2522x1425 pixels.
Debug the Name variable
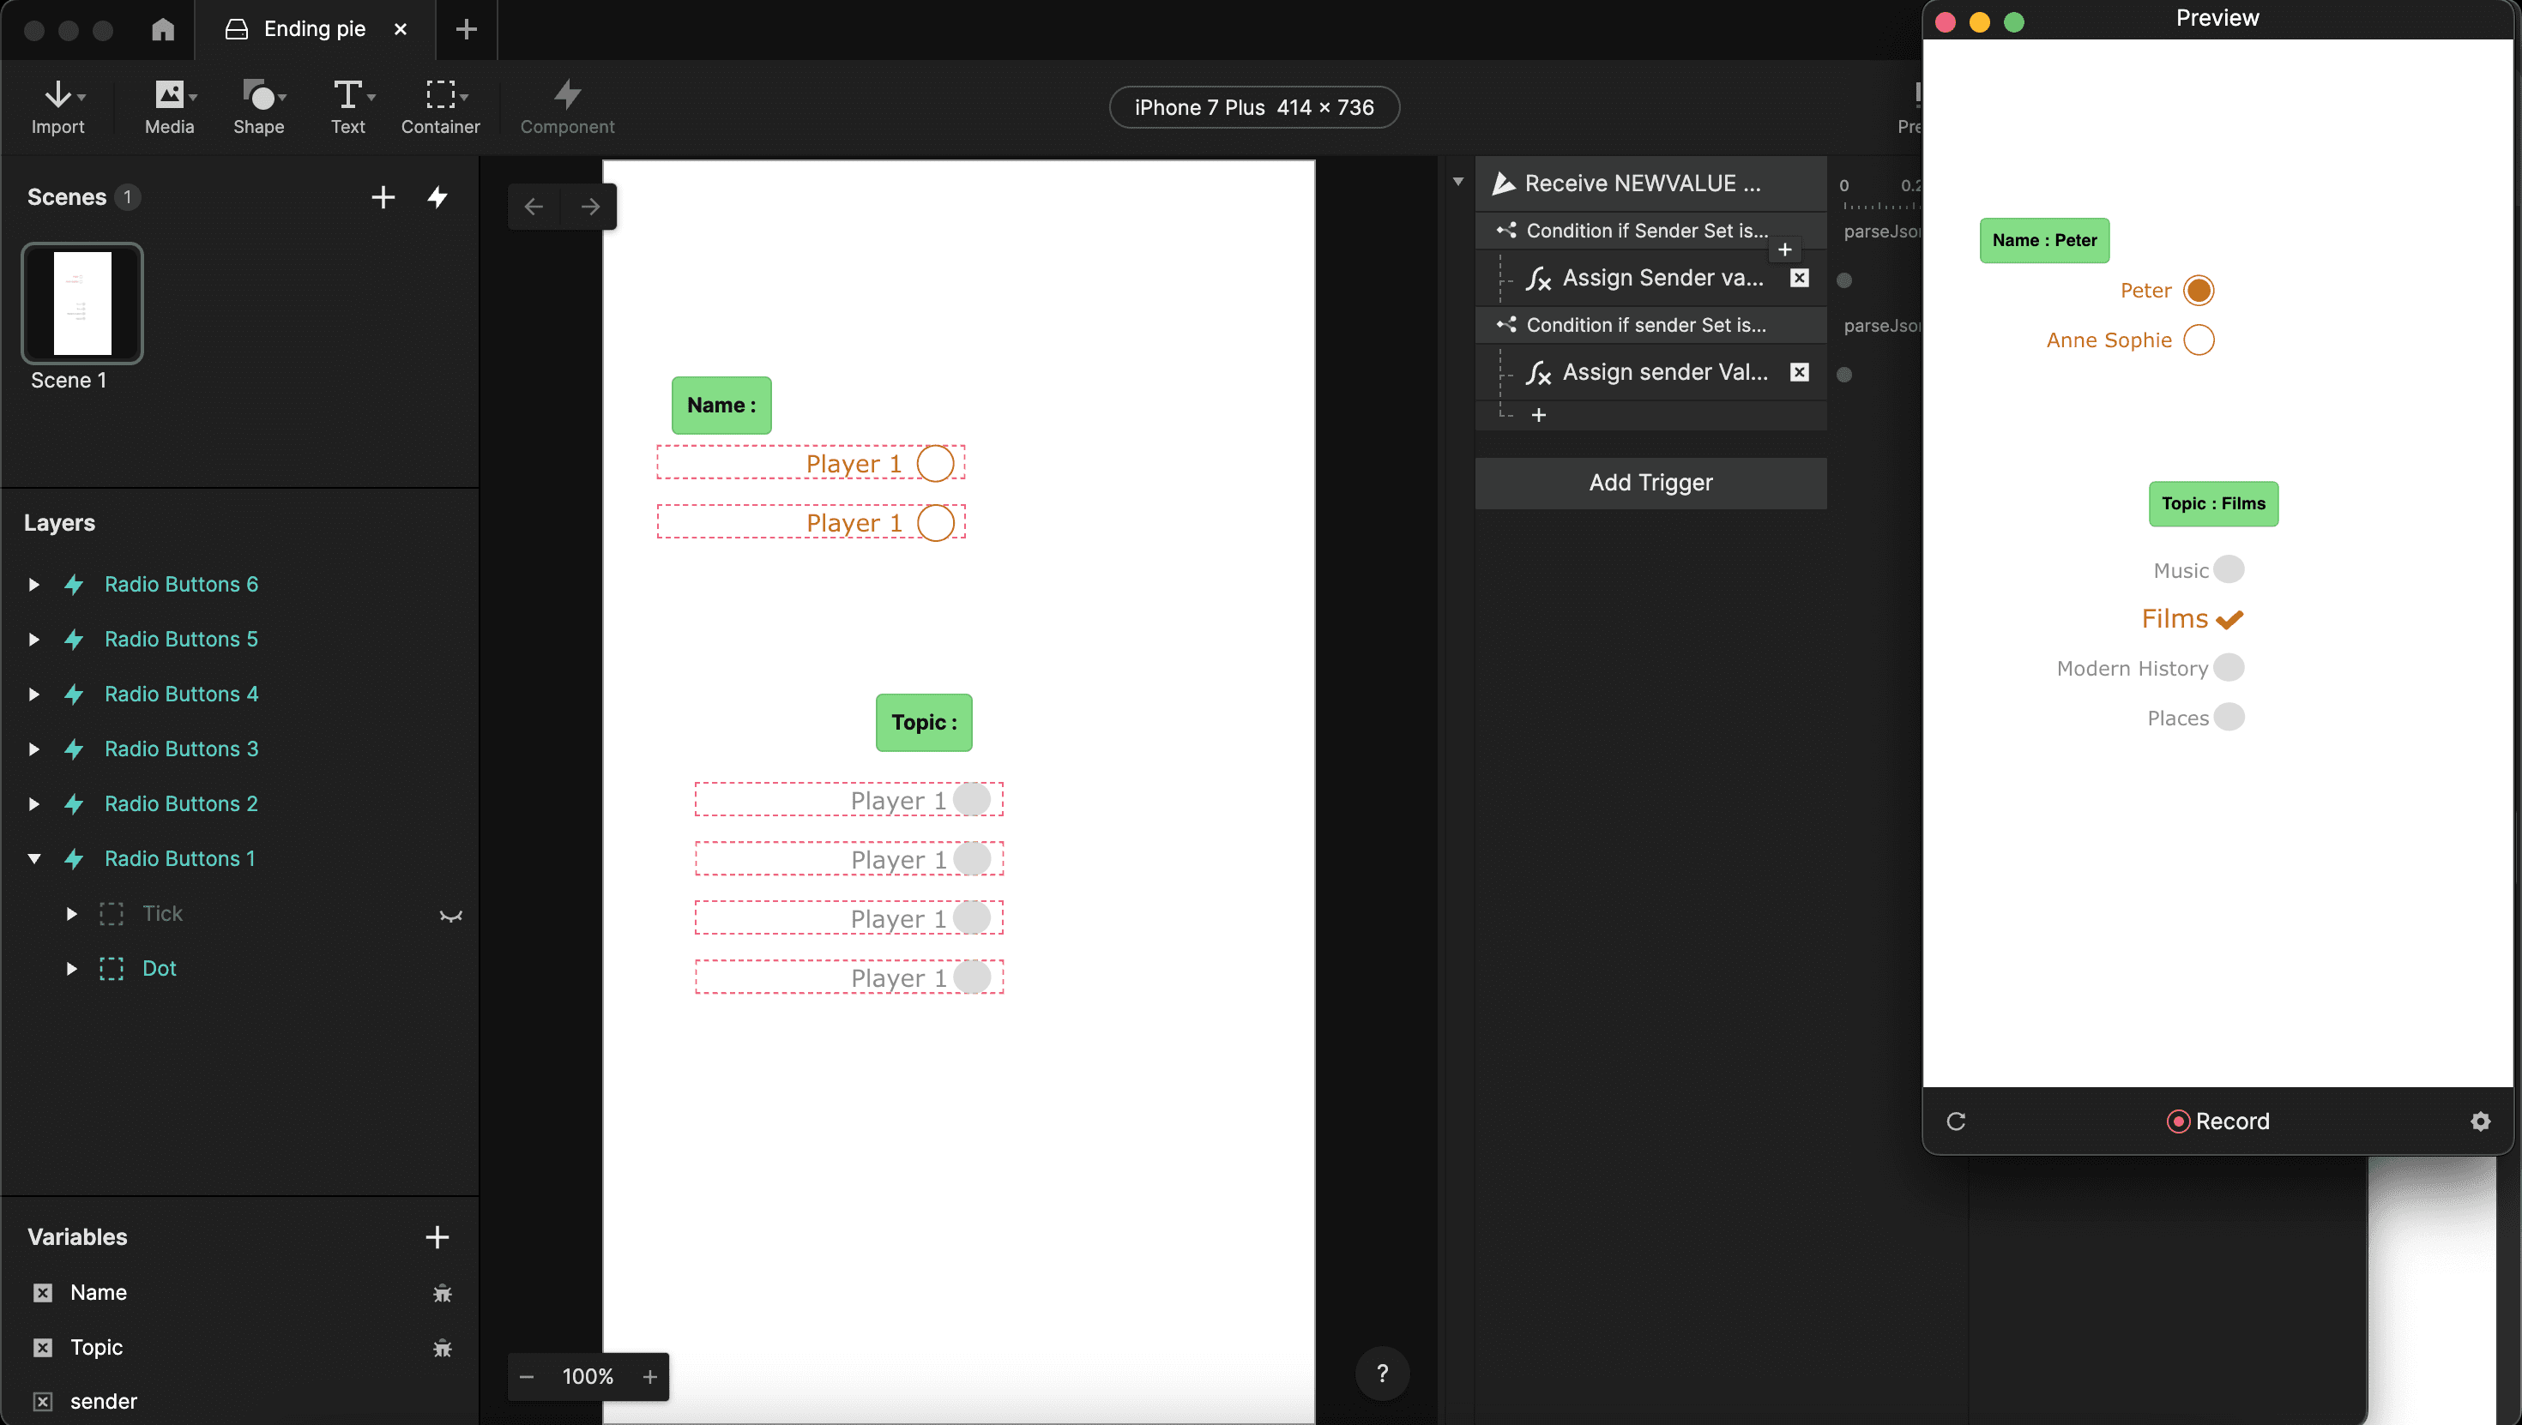click(442, 1292)
